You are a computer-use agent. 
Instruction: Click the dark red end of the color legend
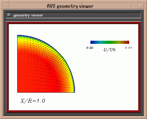click(x=127, y=42)
